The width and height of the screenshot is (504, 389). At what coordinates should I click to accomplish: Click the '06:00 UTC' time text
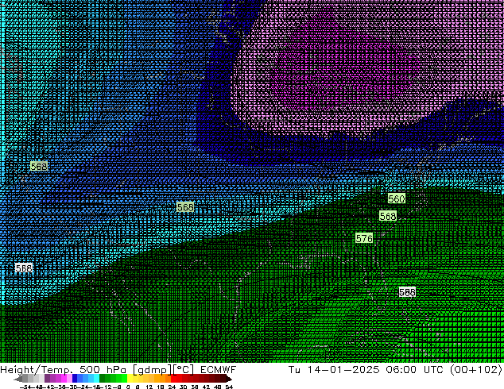point(417,369)
